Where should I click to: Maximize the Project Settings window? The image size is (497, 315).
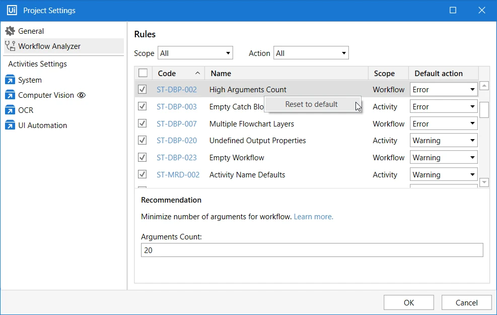[x=453, y=10]
